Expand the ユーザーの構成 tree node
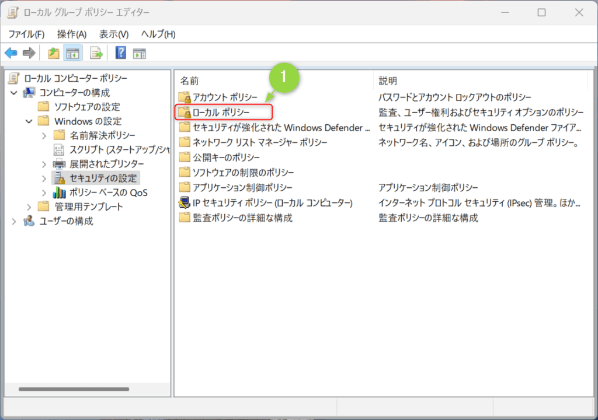This screenshot has width=598, height=420. click(14, 221)
